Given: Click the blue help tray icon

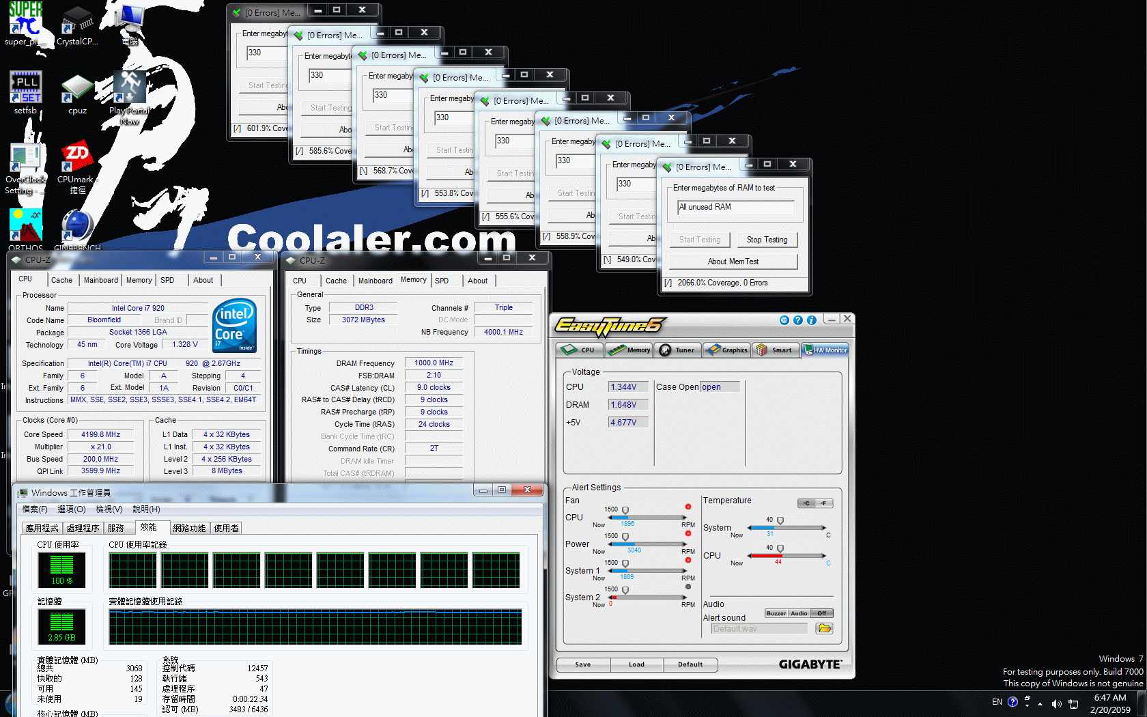Looking at the screenshot, I should point(1013,702).
